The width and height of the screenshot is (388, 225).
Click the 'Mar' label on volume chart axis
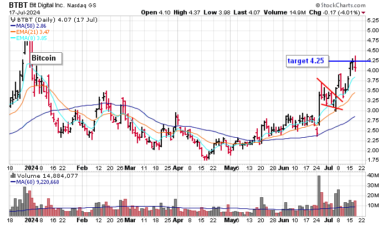(130, 220)
